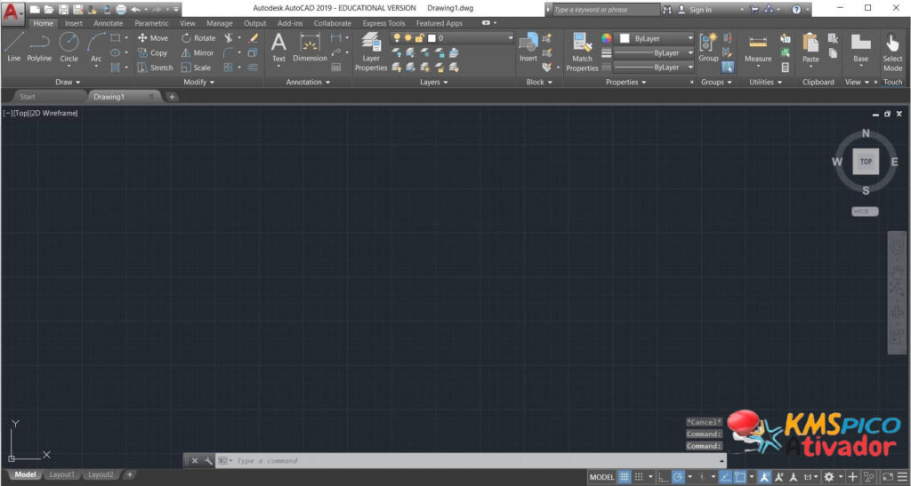Open the viewport visual style 2D Wireframe control
The width and height of the screenshot is (911, 486).
click(x=53, y=113)
